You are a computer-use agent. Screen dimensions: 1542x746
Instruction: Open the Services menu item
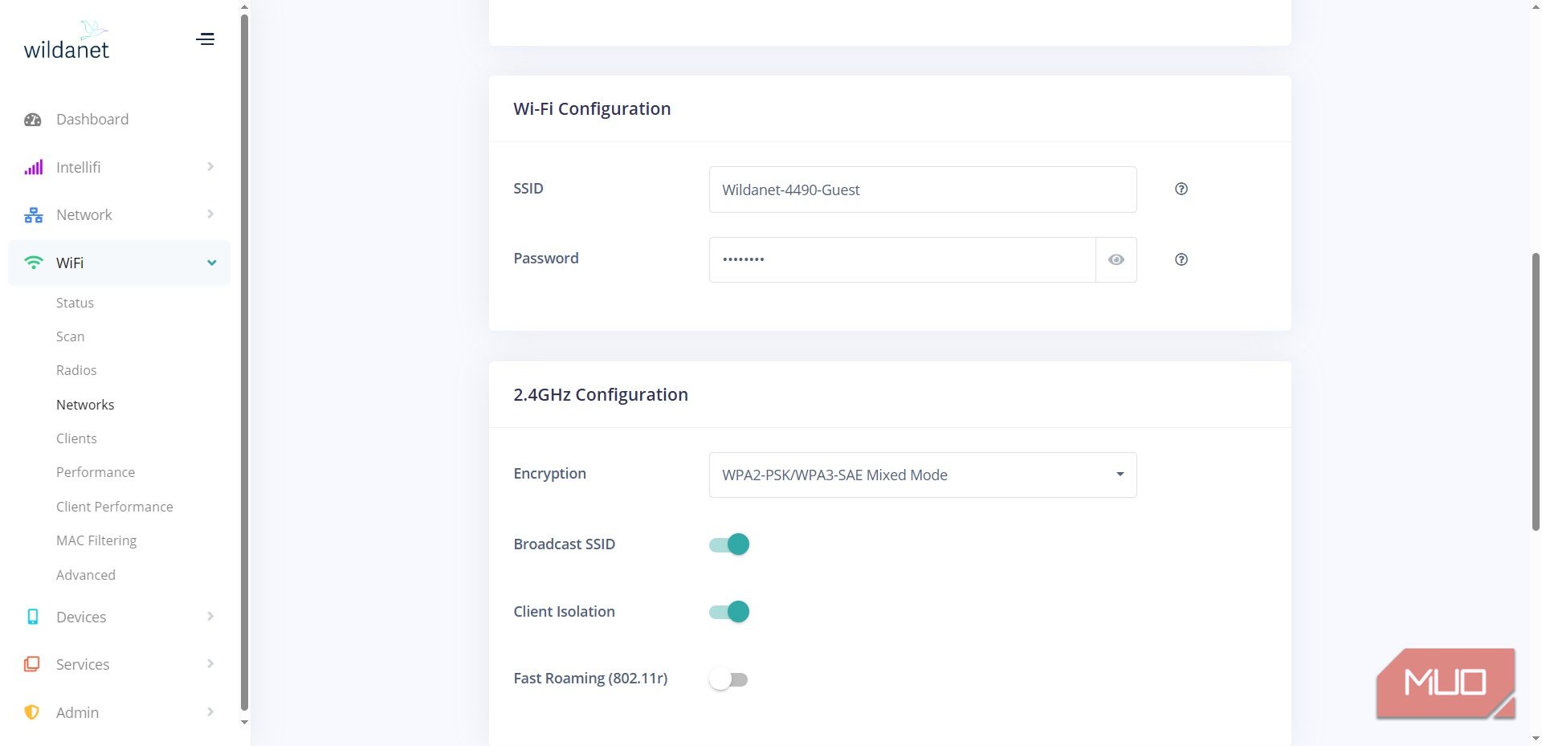[x=119, y=664]
